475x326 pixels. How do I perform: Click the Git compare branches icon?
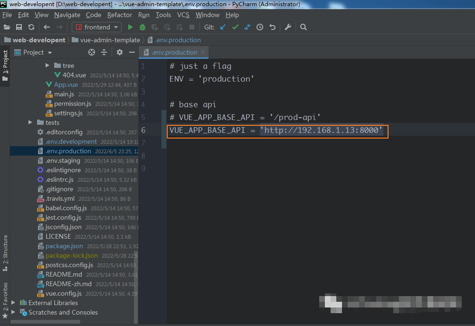247,27
